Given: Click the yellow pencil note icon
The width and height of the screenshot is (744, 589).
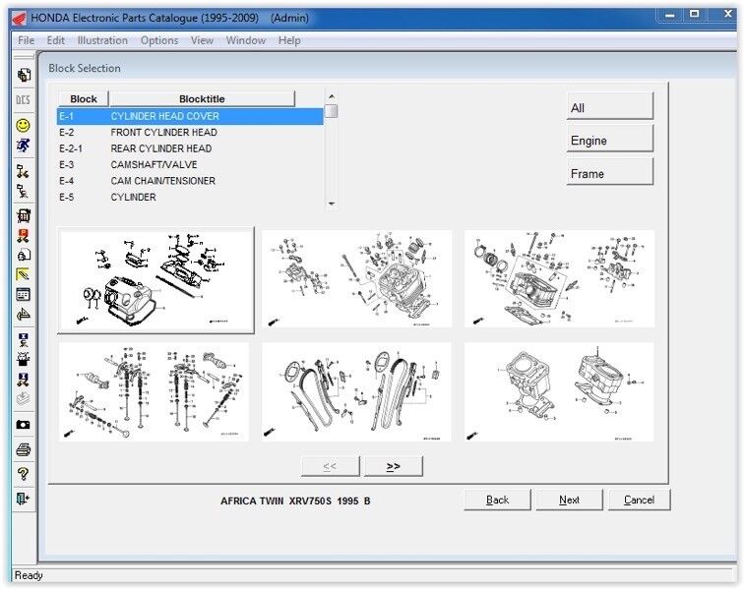Looking at the screenshot, I should (24, 274).
